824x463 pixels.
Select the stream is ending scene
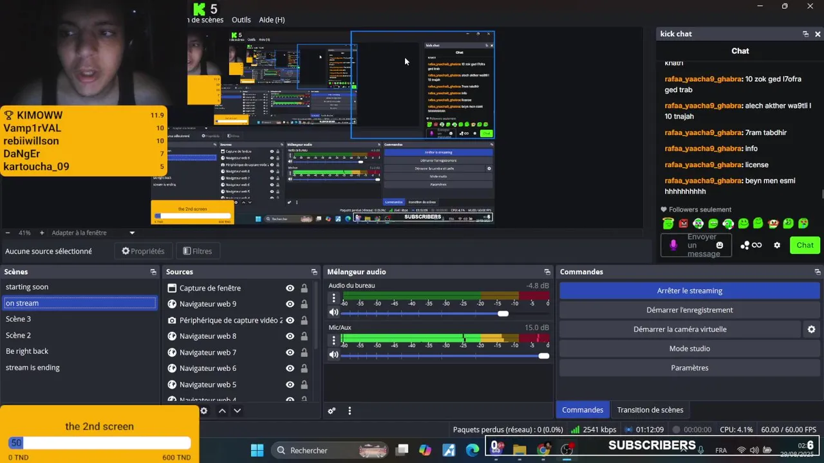(x=80, y=367)
